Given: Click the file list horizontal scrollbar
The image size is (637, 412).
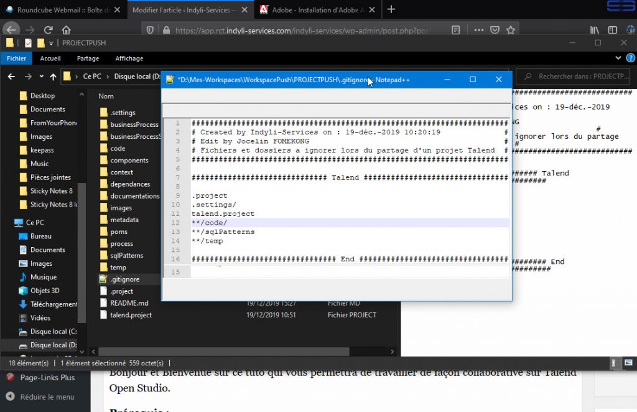Looking at the screenshot, I should [224, 352].
